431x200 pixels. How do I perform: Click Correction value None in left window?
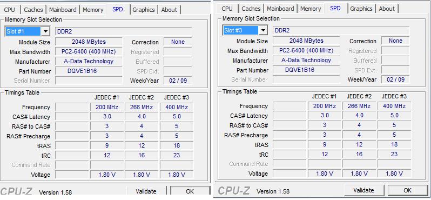coord(178,42)
